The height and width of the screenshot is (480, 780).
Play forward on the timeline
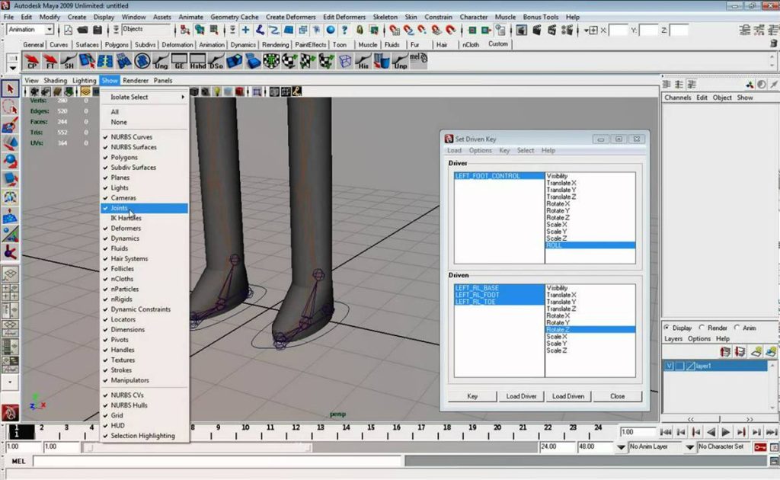coord(726,432)
